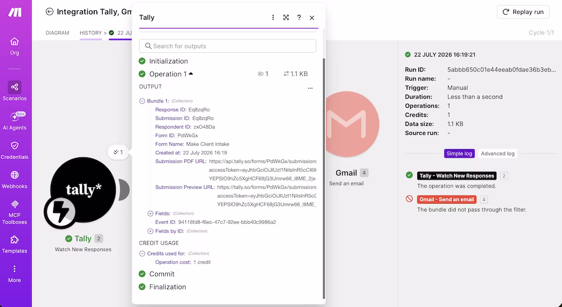The width and height of the screenshot is (562, 307).
Task: Click the Event ID value 94116fd8-f6ec-47c7-92ee-bbb40c9986a2
Action: (x=227, y=222)
